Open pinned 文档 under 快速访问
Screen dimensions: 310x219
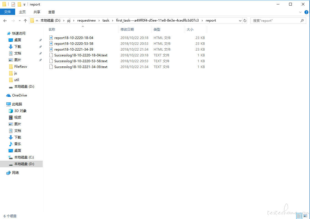[x=18, y=53]
